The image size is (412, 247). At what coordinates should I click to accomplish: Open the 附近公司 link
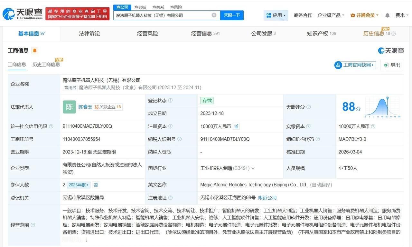tap(267, 198)
